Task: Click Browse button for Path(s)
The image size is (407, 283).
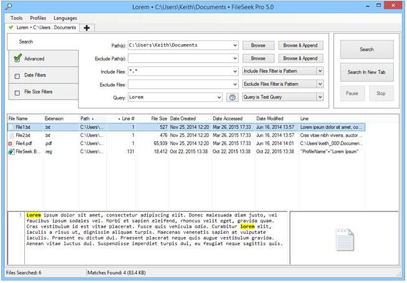Action: point(258,45)
